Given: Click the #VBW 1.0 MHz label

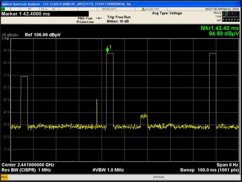Looking at the screenshot, I should (108, 170).
